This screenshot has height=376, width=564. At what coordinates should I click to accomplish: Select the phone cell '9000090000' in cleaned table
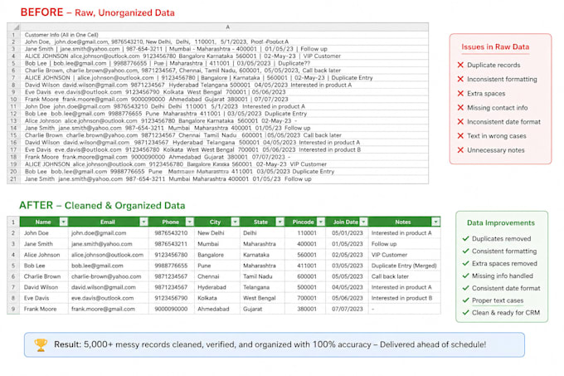point(171,309)
